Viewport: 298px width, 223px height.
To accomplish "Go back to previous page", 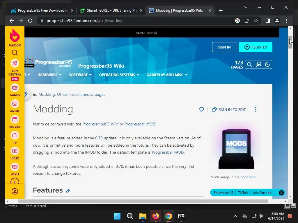I will tap(12, 21).
